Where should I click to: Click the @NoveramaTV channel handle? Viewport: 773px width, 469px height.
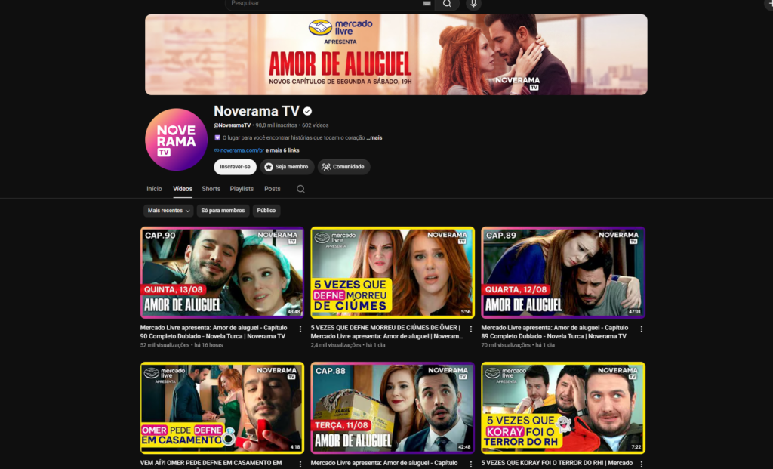click(x=233, y=125)
